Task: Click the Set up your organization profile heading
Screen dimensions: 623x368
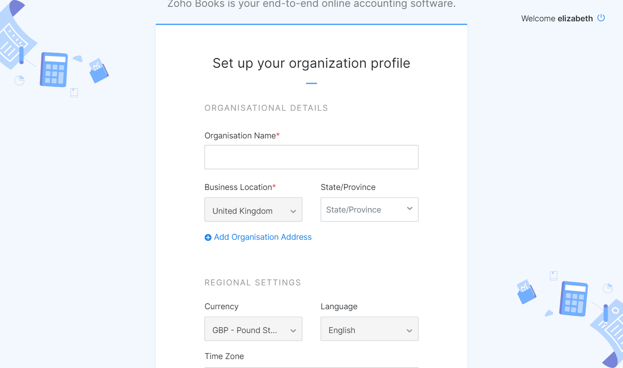Action: pyautogui.click(x=311, y=63)
